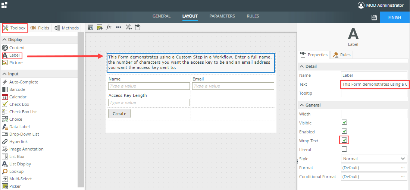
Task: Click the Tooltip input field
Action: pos(374,93)
